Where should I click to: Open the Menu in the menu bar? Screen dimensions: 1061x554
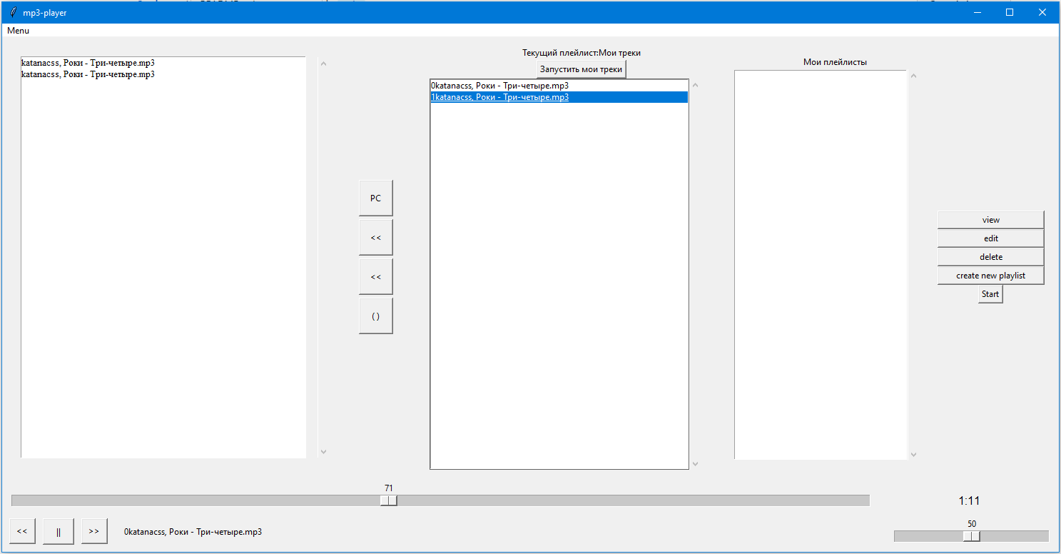tap(17, 30)
